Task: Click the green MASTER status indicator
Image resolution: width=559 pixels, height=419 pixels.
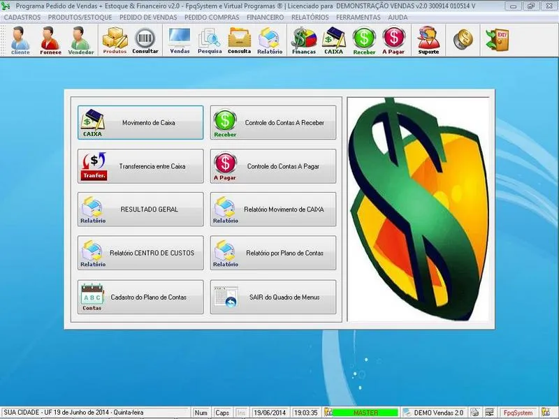Action: (365, 413)
